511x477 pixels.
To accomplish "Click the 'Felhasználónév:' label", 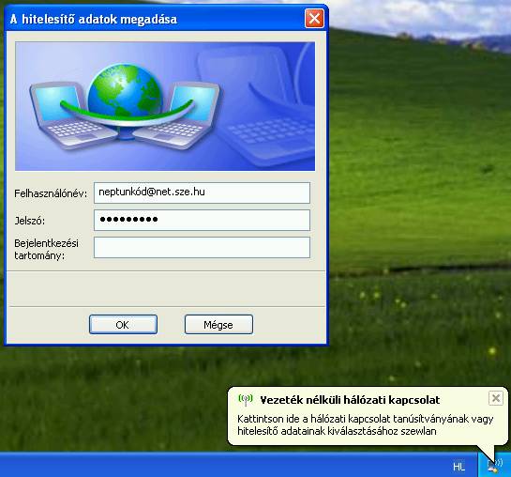I will [51, 193].
